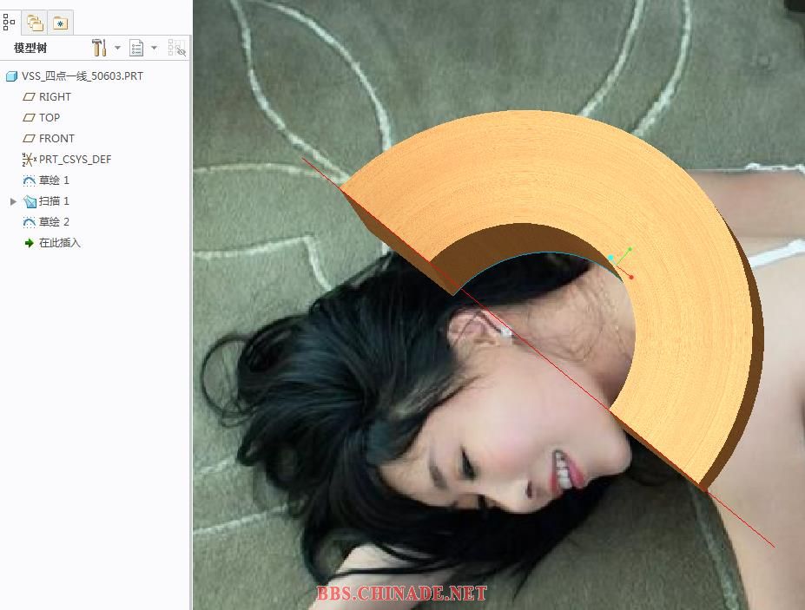The height and width of the screenshot is (610, 805).
Task: Select the TOP datum plane
Action: tap(49, 118)
